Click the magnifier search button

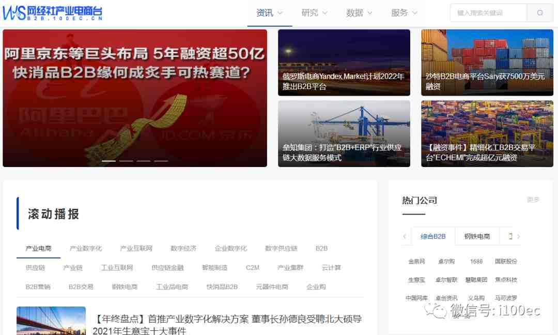[540, 13]
